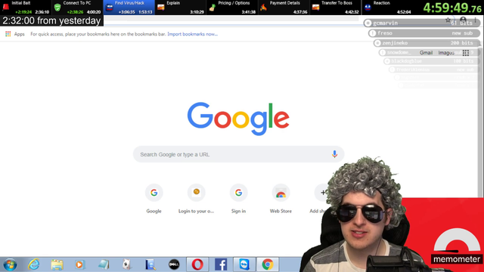Open the Gmail link
Screen dimensions: 484x272
coord(426,53)
